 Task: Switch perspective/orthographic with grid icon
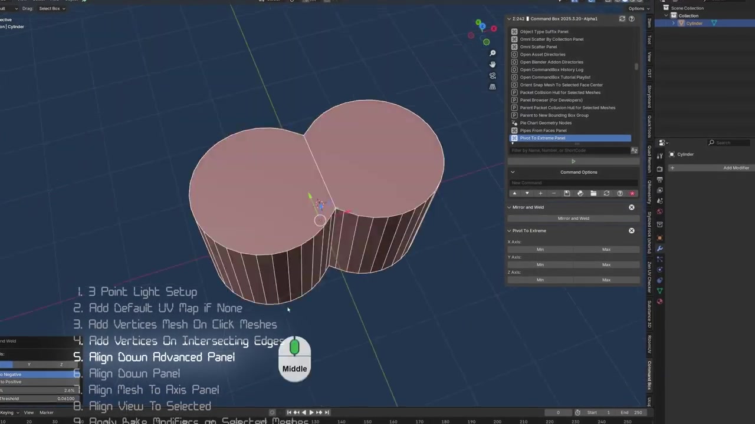[493, 87]
